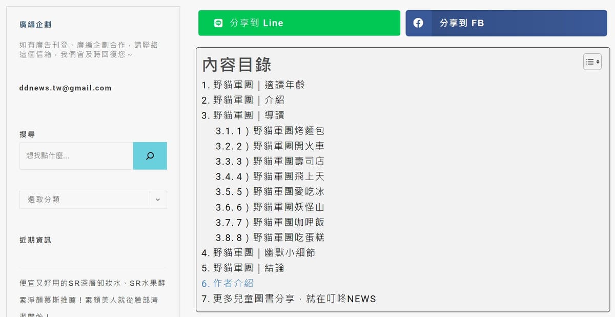
Task: Click the 搜尋 label above search box
Action: tap(27, 134)
